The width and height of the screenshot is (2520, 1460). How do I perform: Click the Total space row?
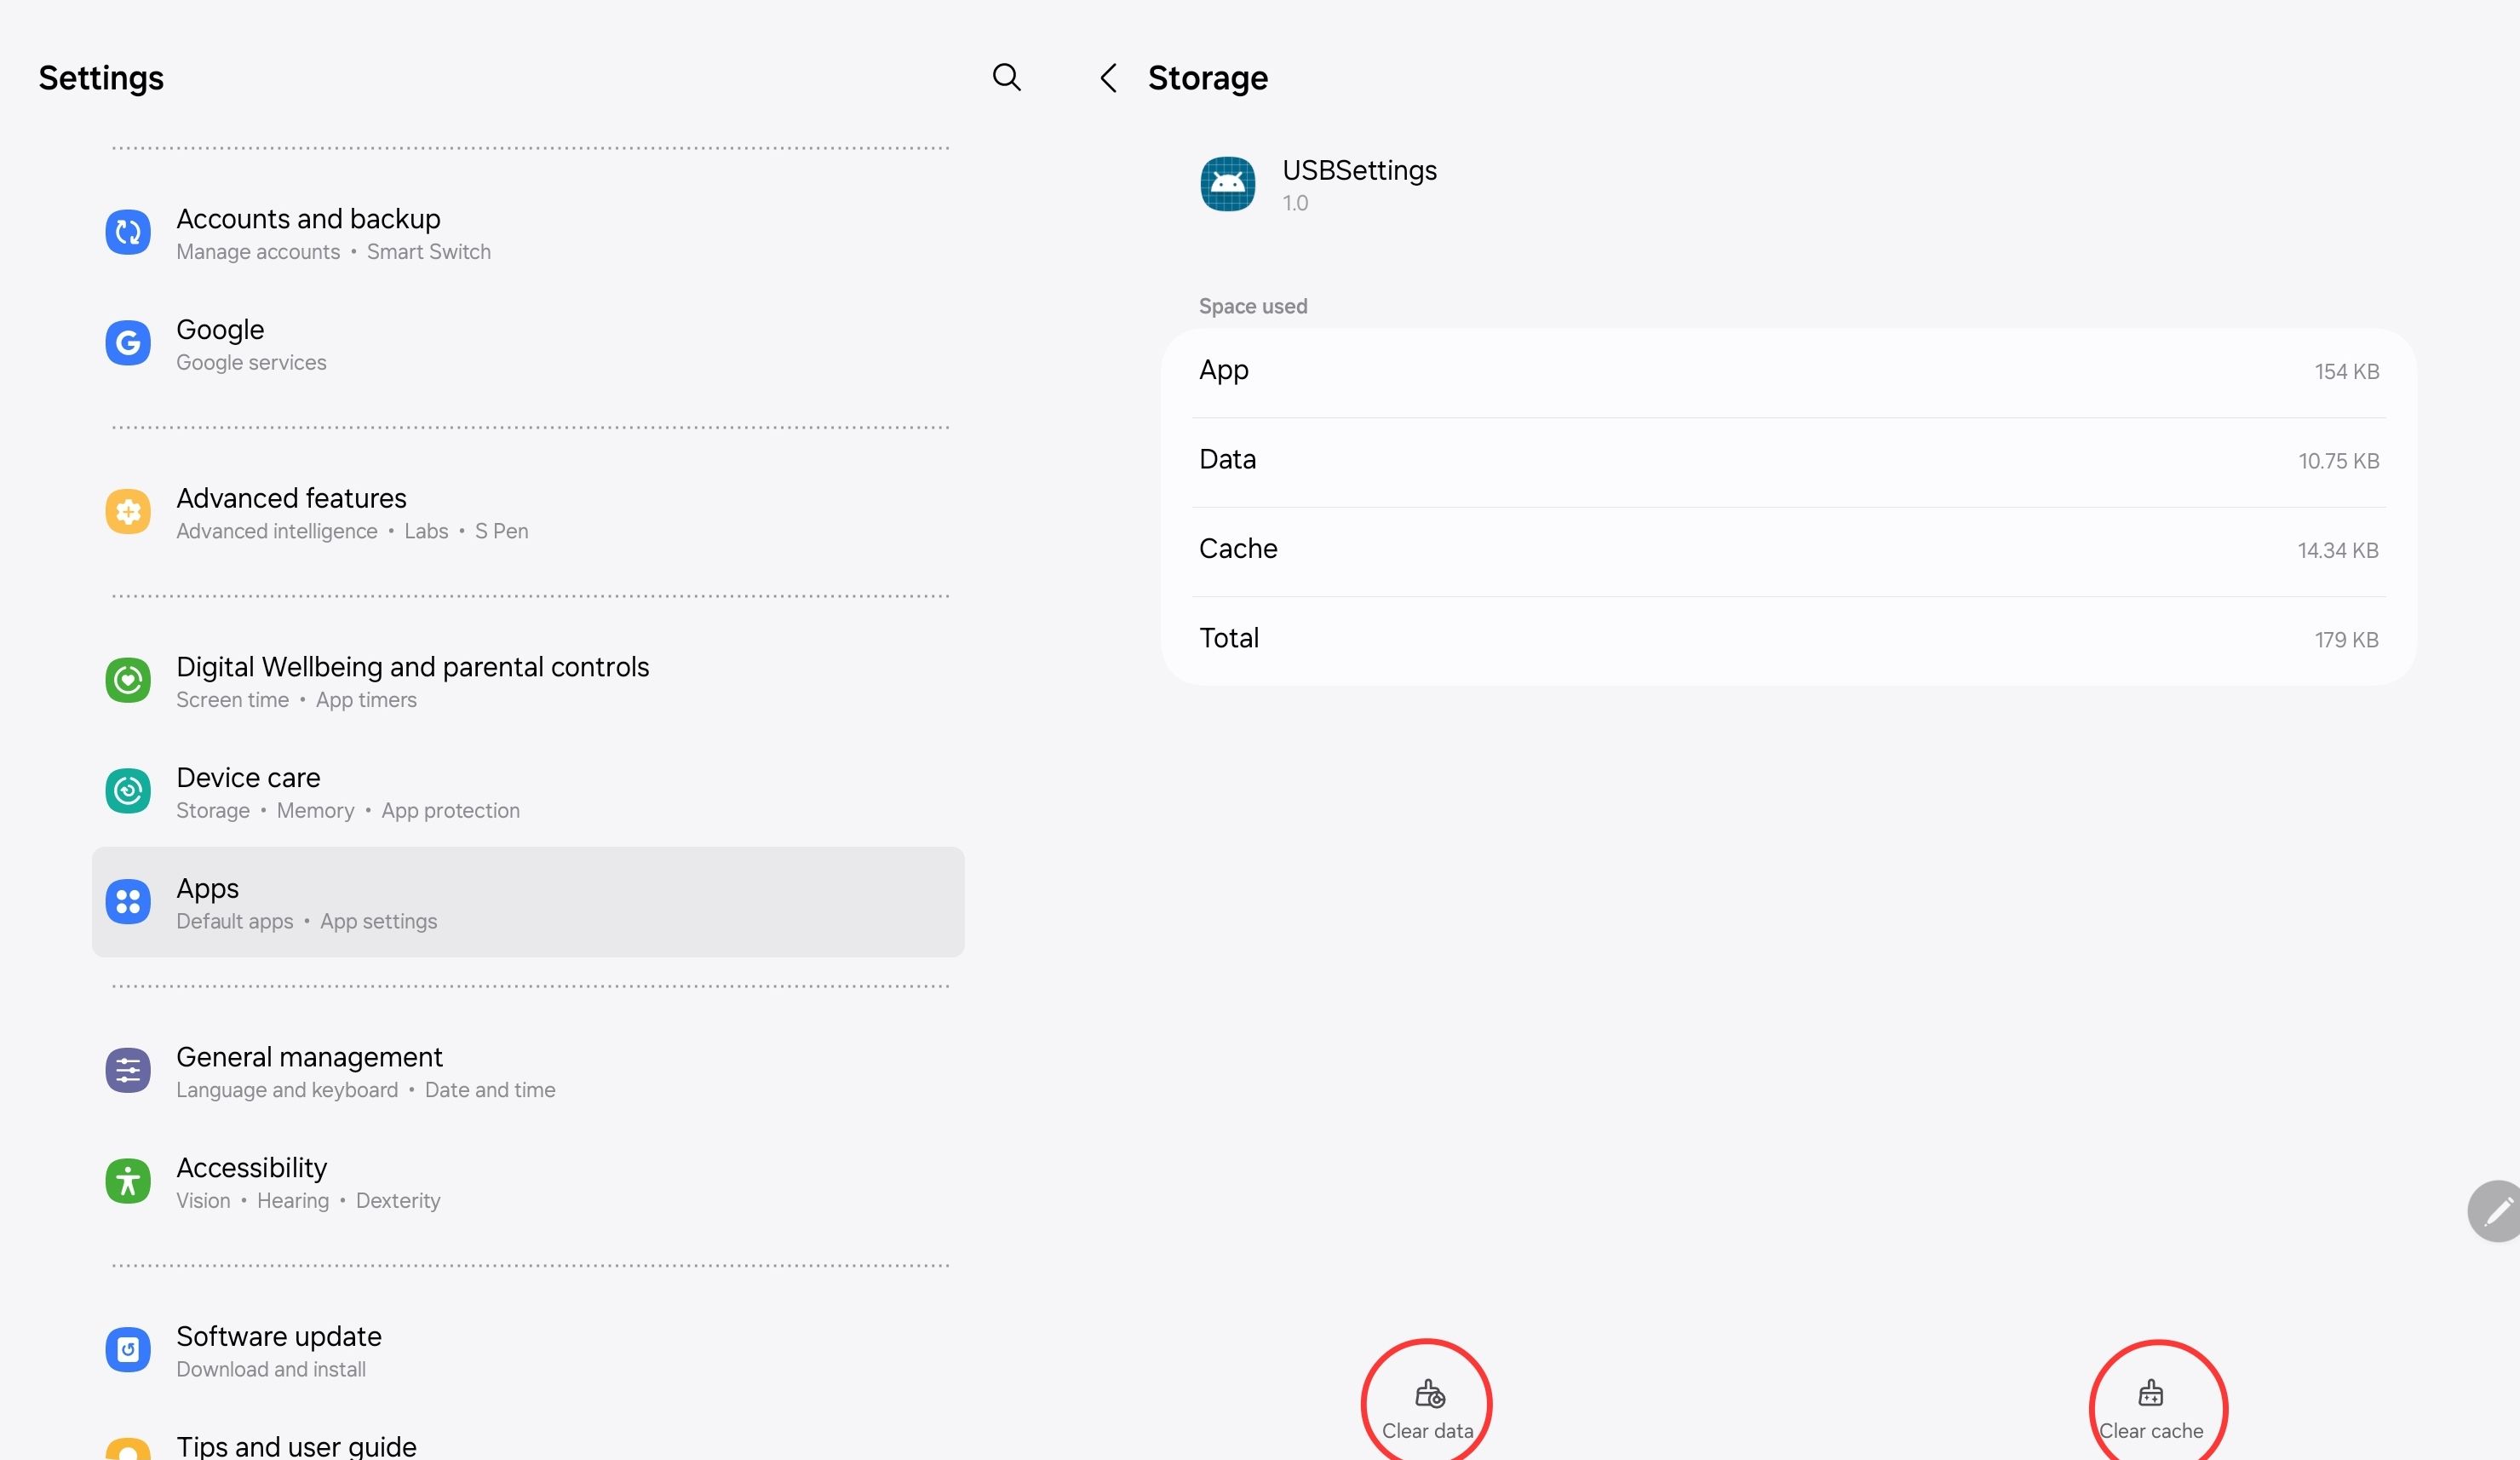click(x=1788, y=639)
